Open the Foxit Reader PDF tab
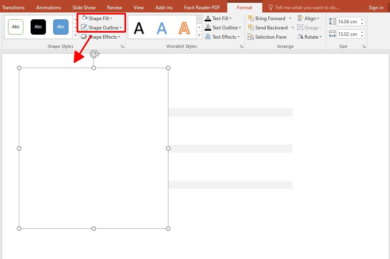 pos(201,7)
